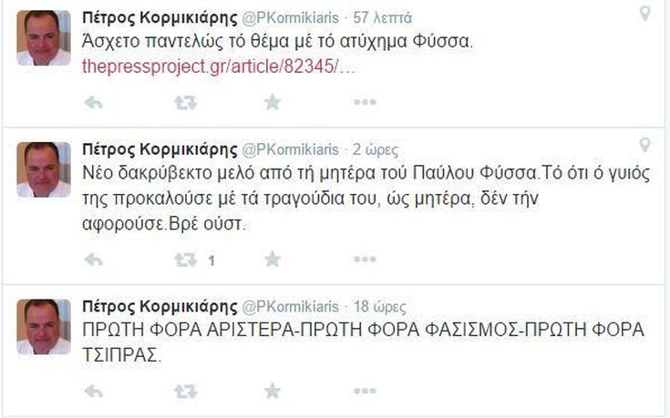
Task: Click the location pin on second tweet
Action: click(x=644, y=146)
